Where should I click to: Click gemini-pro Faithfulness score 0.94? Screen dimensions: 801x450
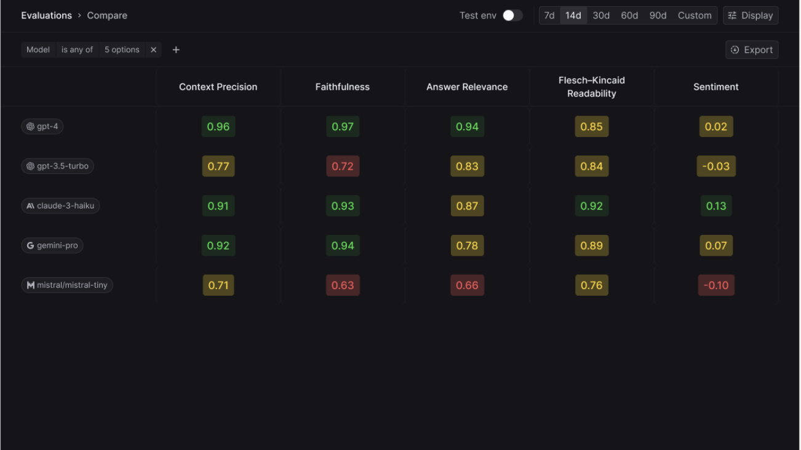(x=343, y=245)
